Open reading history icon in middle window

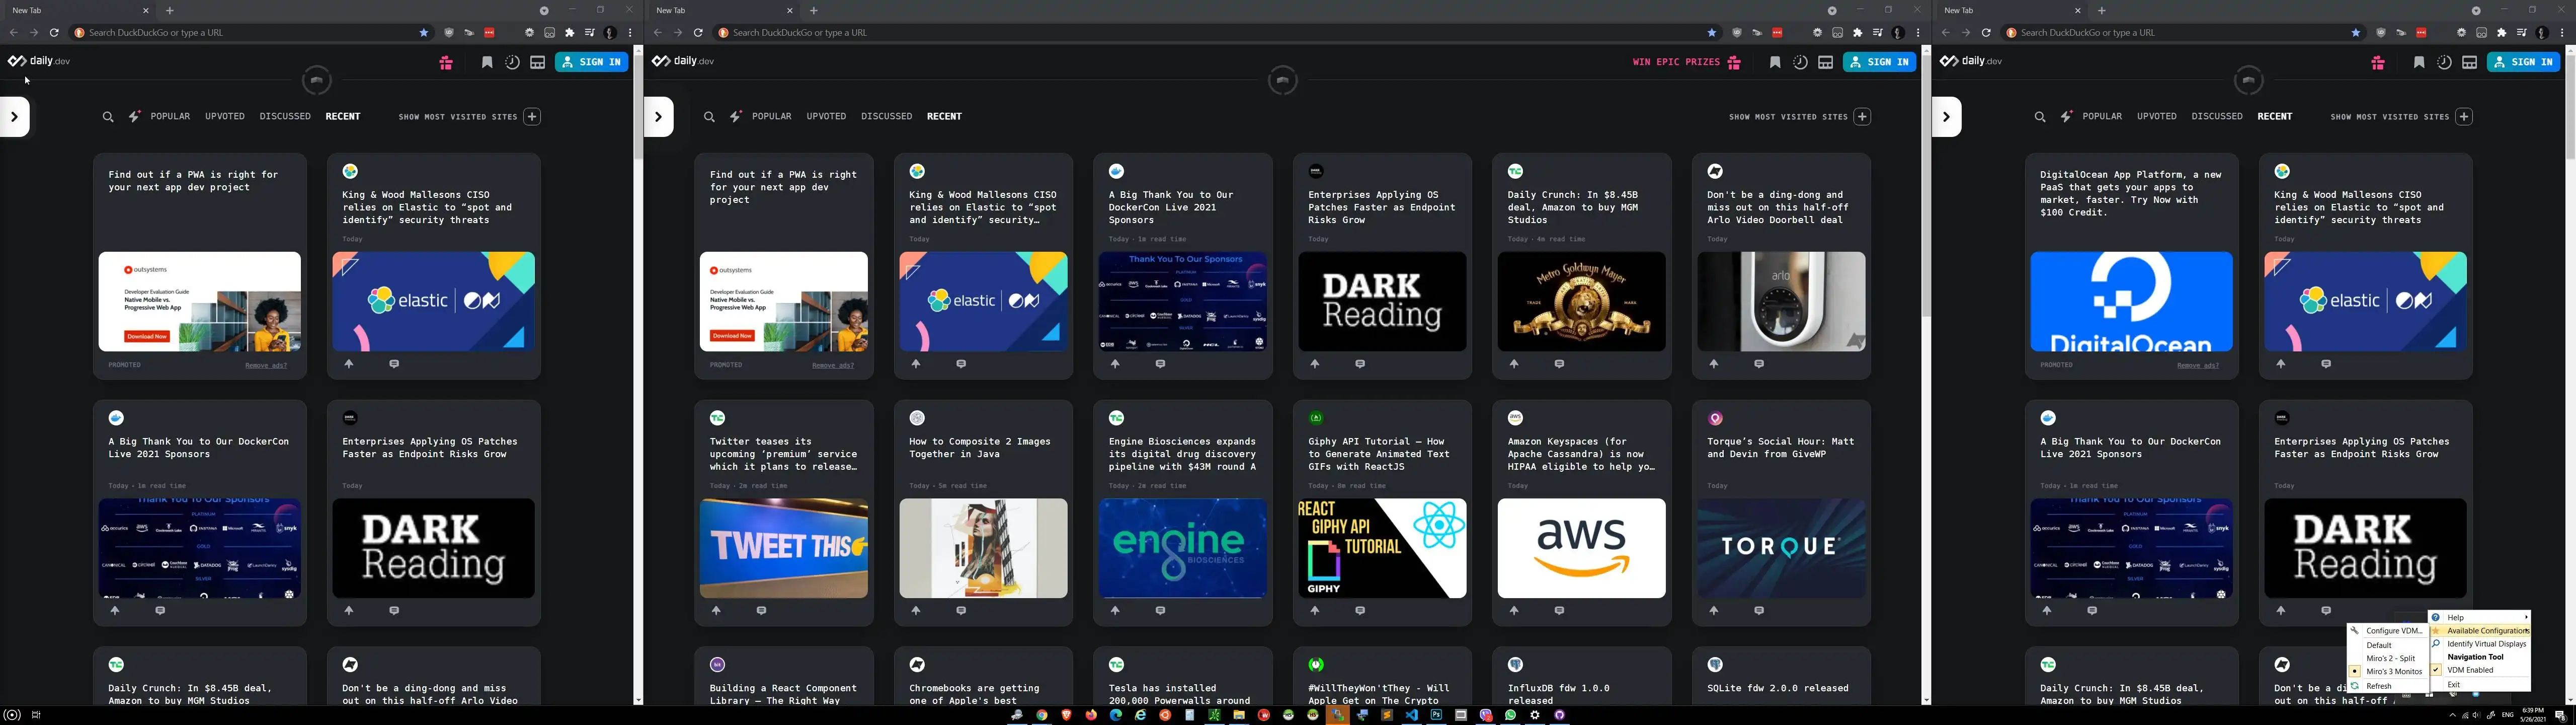[1799, 62]
